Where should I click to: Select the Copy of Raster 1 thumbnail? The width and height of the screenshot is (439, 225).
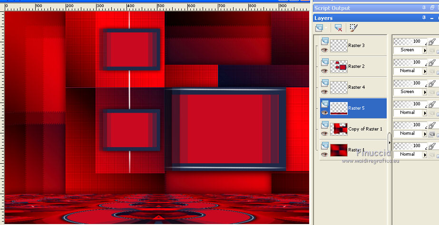pos(339,129)
